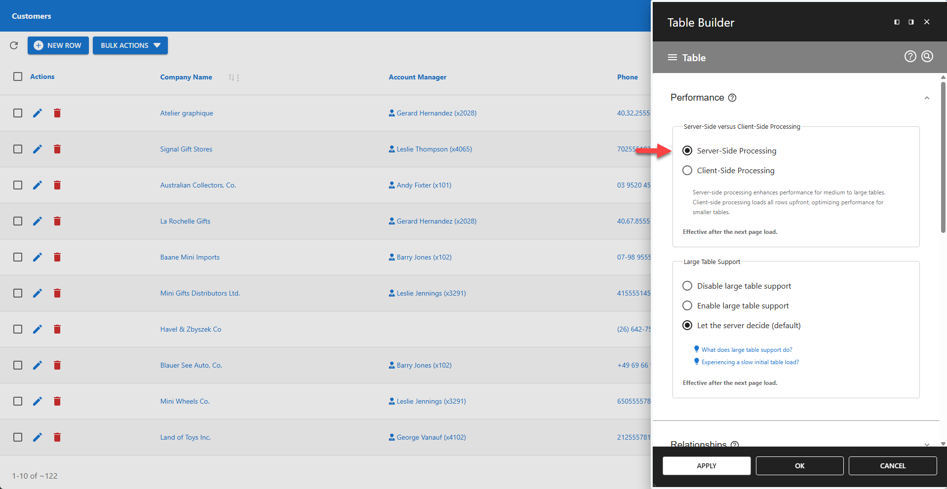Open the Table section hamburger menu
Screen dimensions: 947x489
coord(672,57)
